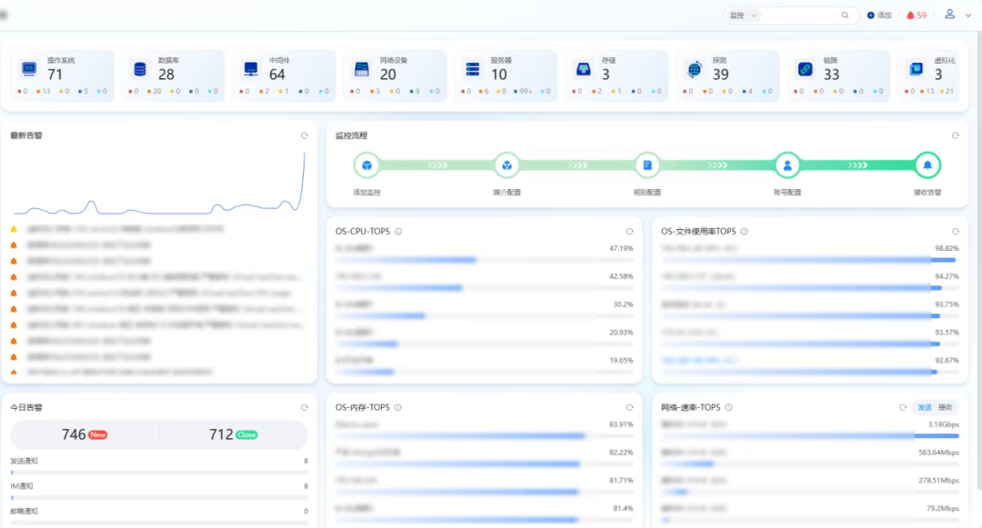
Task: Open the 媒介配置 step icon
Action: coord(506,165)
